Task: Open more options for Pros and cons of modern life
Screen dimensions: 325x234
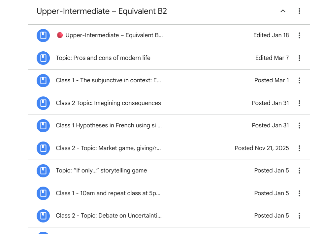Action: [x=299, y=58]
